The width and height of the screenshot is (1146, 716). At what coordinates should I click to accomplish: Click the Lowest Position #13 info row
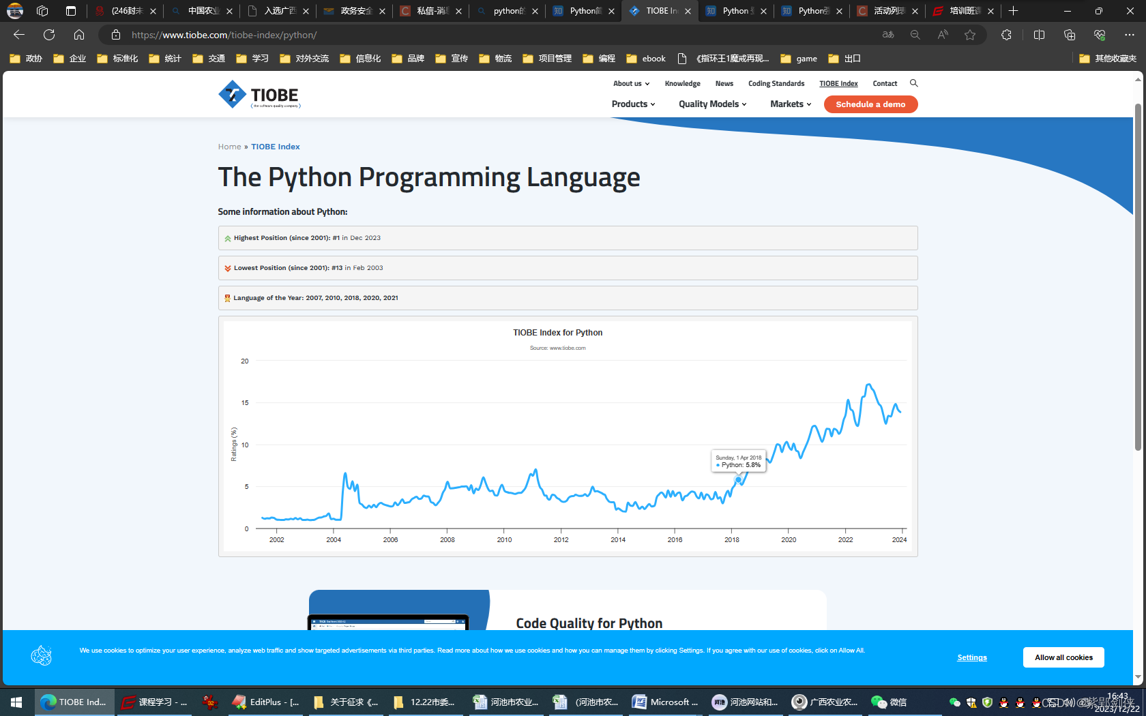click(x=568, y=268)
